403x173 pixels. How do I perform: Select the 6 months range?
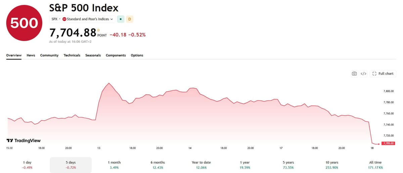(157, 165)
